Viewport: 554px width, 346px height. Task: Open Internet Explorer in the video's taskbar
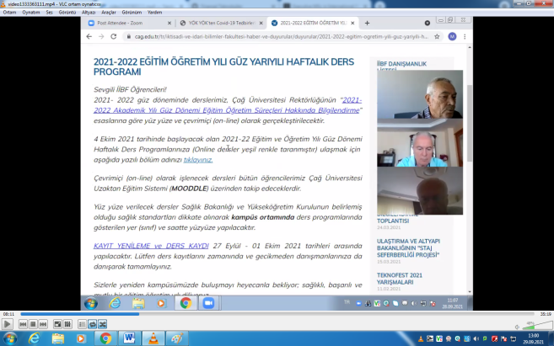pos(115,303)
